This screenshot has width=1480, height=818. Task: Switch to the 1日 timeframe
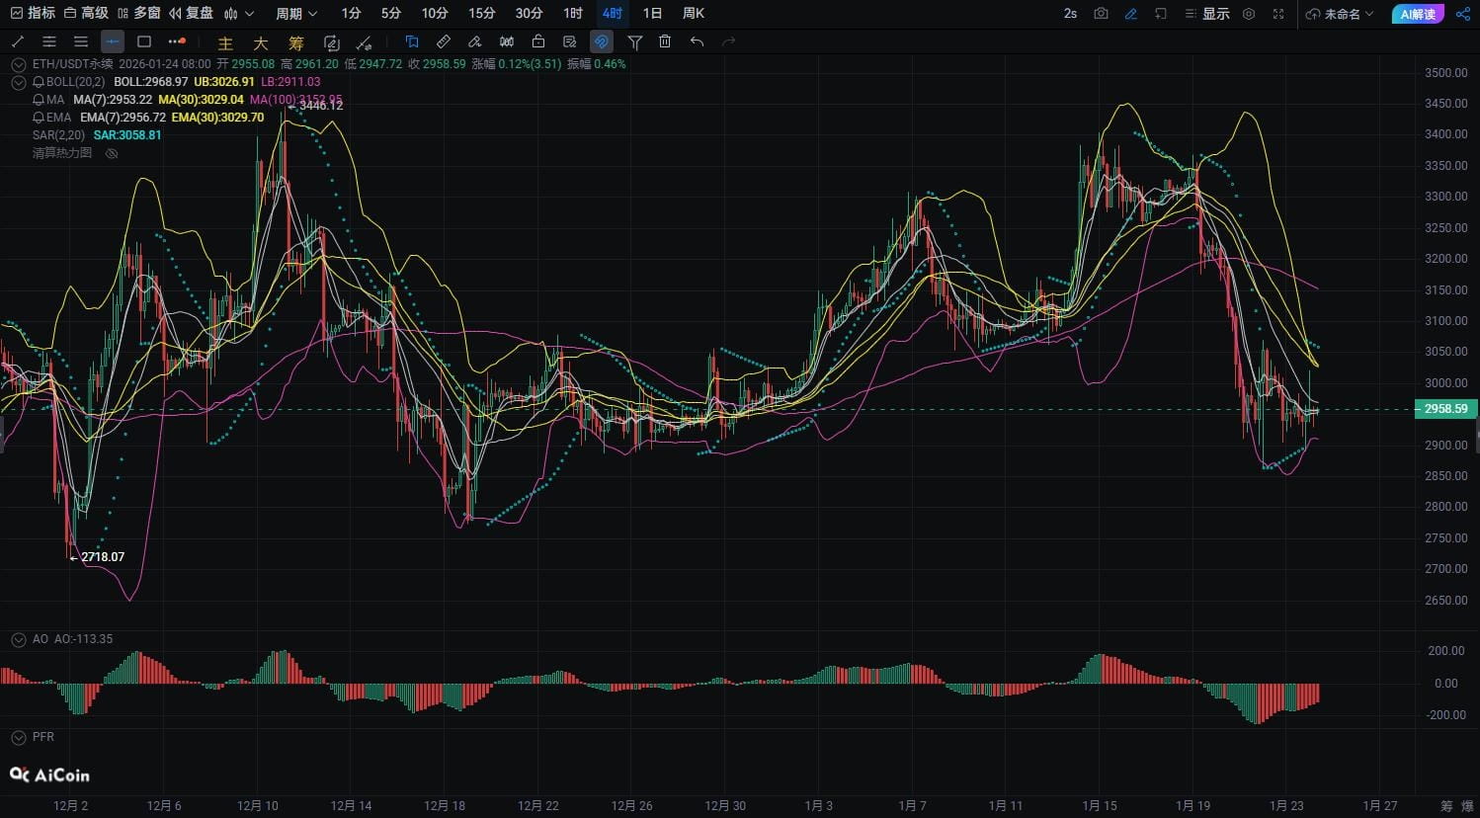click(652, 14)
